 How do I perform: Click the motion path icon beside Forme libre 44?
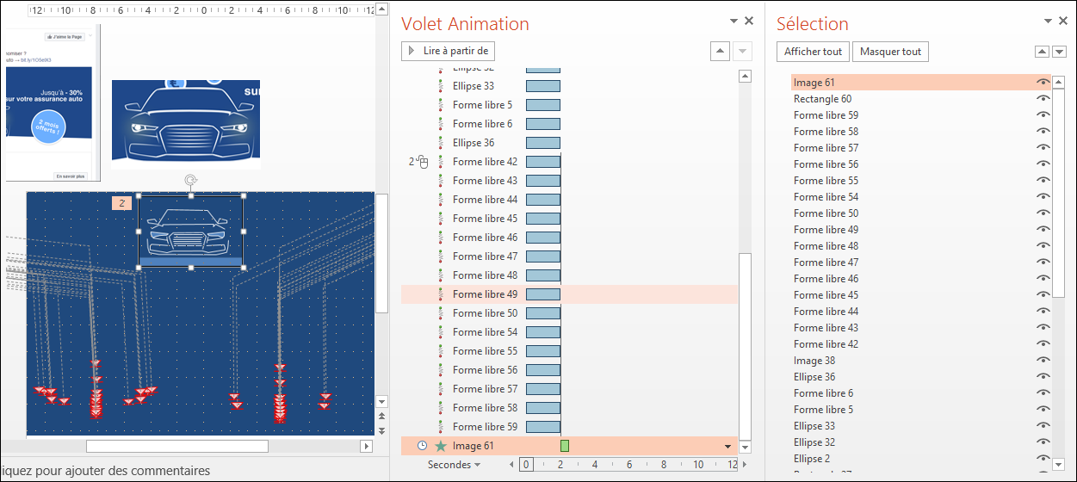(441, 200)
